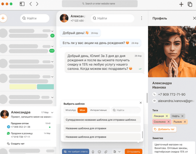The height and width of the screenshot is (154, 196).
Task: Click the Добрый день! message bubble
Action: pos(80,33)
